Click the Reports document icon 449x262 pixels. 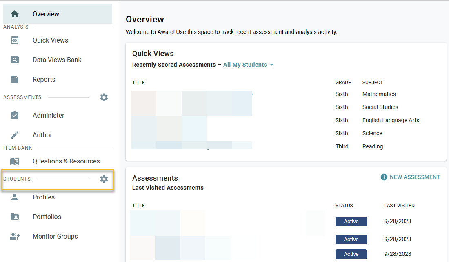pyautogui.click(x=15, y=79)
